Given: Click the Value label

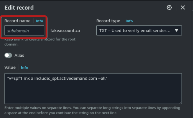Looking at the screenshot, I should tap(10, 67).
